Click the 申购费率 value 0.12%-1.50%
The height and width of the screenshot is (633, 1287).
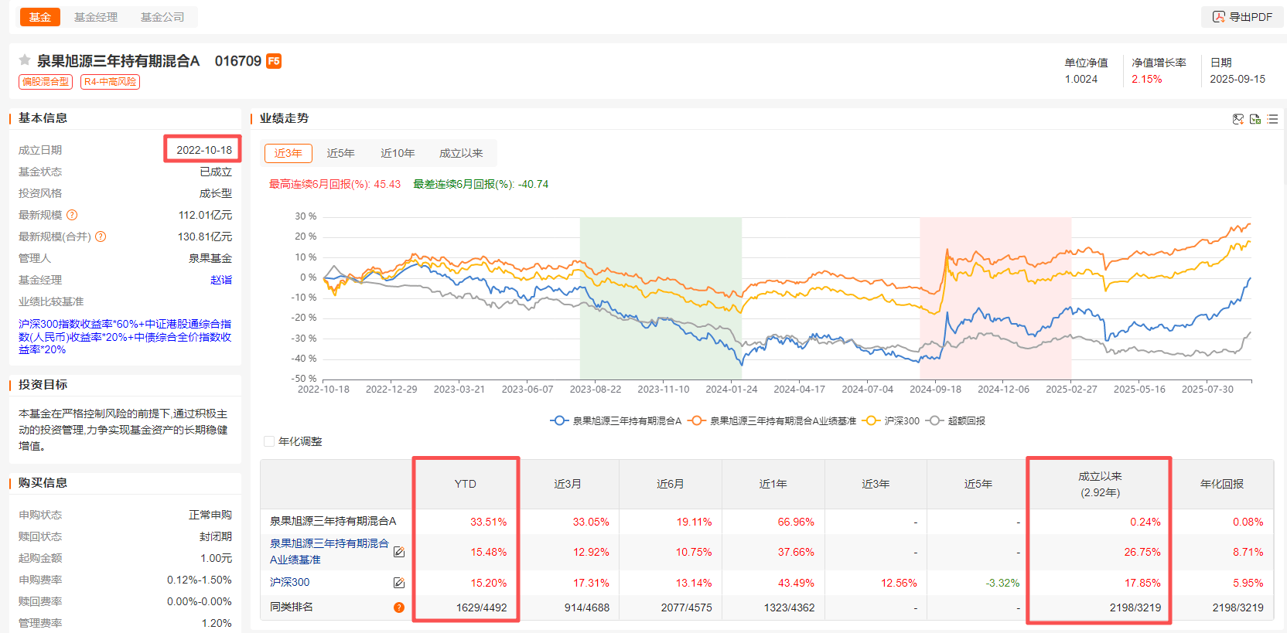point(200,580)
